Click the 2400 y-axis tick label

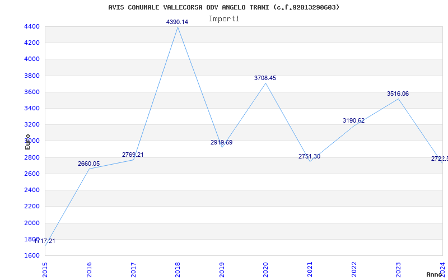click(32, 190)
